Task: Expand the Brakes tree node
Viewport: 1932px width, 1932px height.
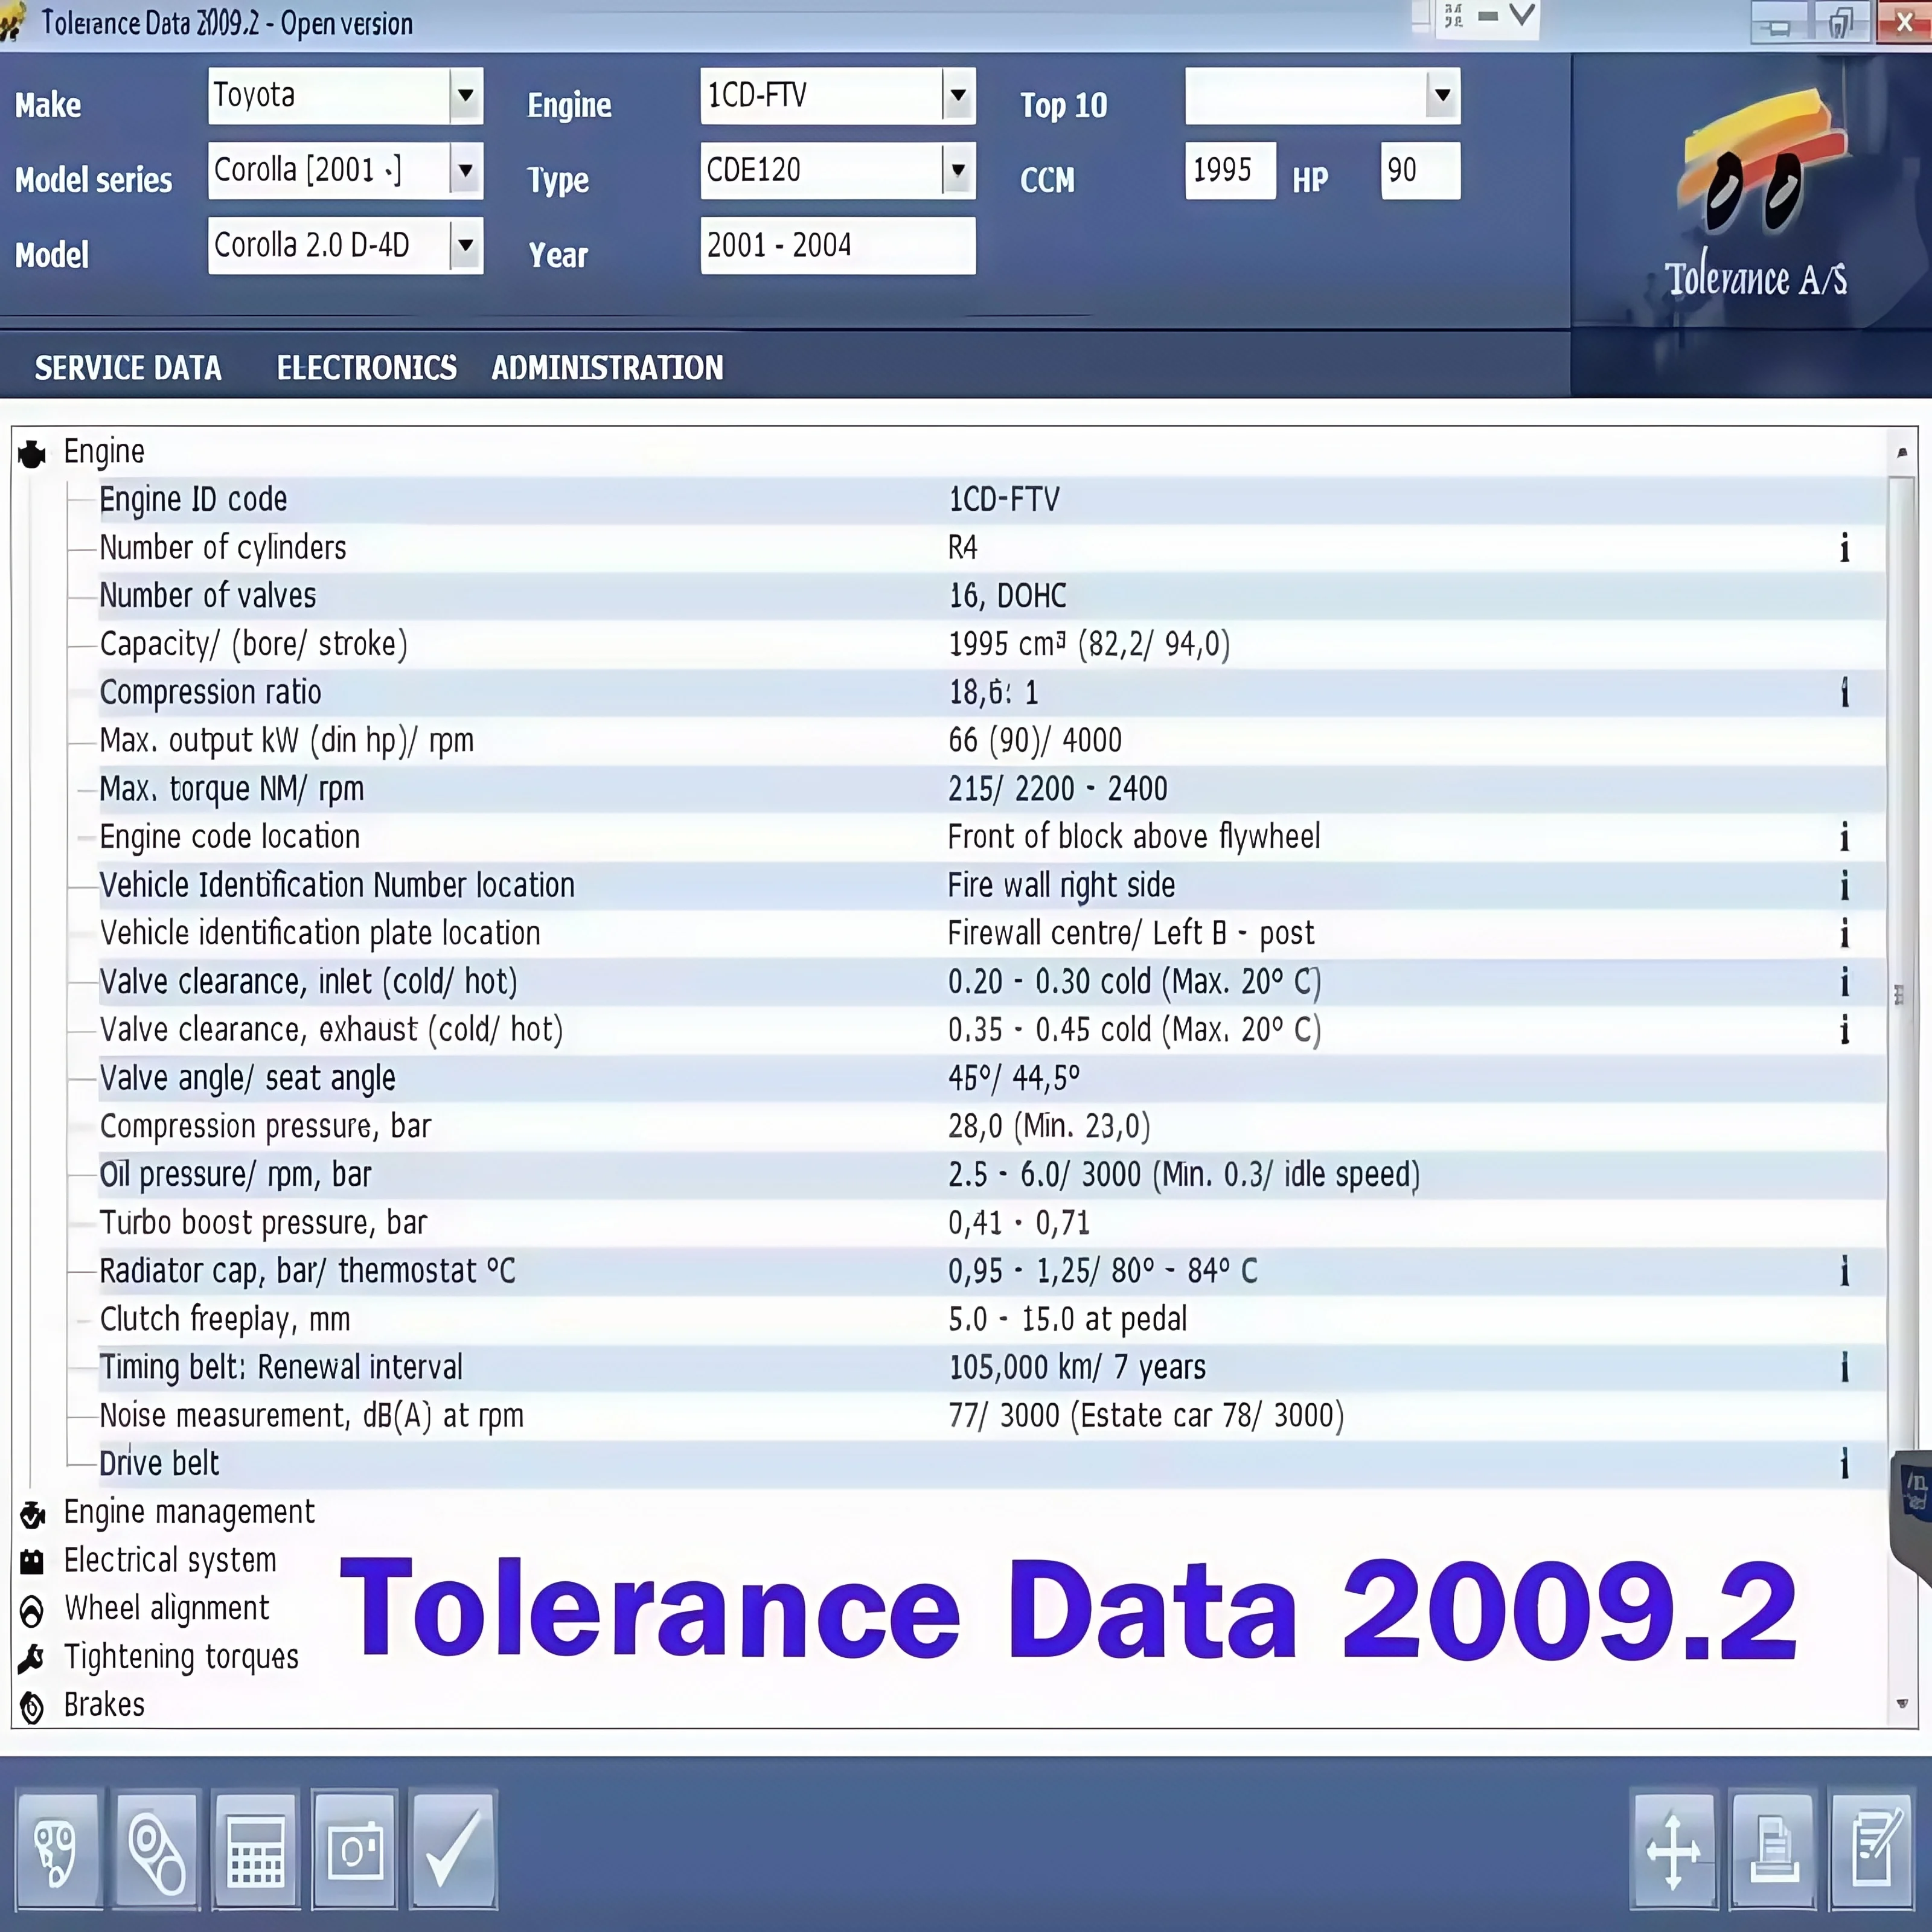Action: [x=104, y=1704]
